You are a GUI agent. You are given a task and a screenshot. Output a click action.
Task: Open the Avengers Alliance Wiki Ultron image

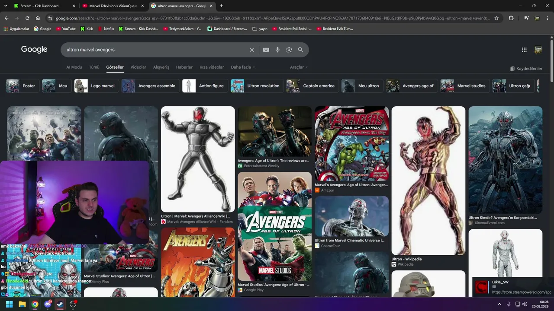(198, 159)
